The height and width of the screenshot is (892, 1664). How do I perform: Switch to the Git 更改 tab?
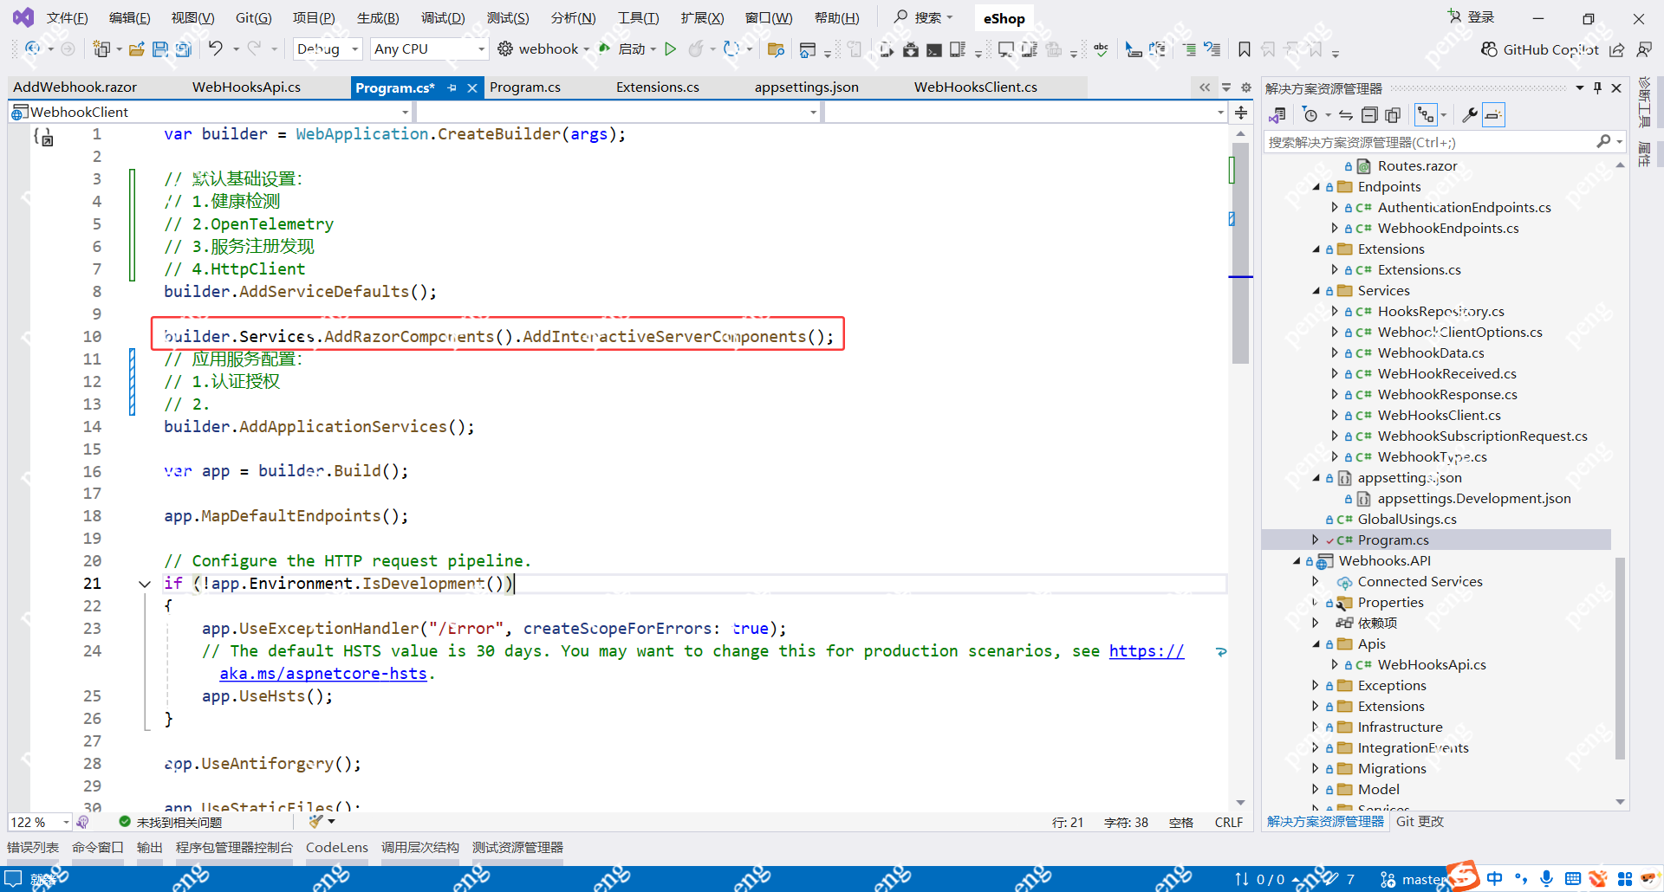pos(1420,822)
